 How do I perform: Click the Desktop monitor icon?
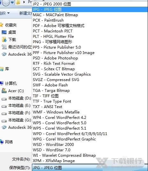(4, 32)
